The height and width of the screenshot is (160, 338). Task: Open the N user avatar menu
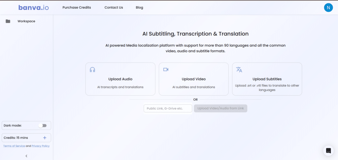328,8
